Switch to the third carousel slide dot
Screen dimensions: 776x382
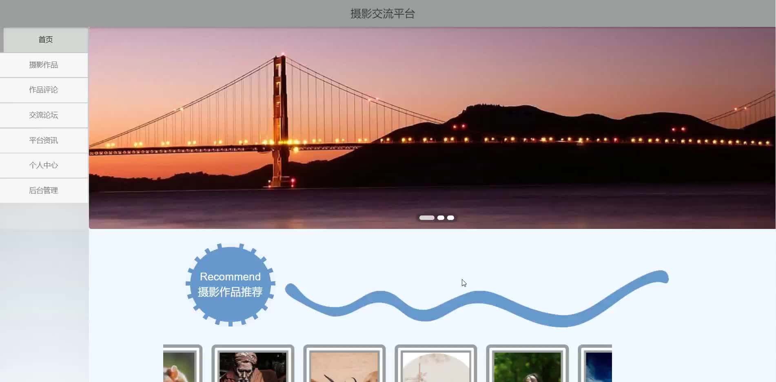pyautogui.click(x=450, y=218)
